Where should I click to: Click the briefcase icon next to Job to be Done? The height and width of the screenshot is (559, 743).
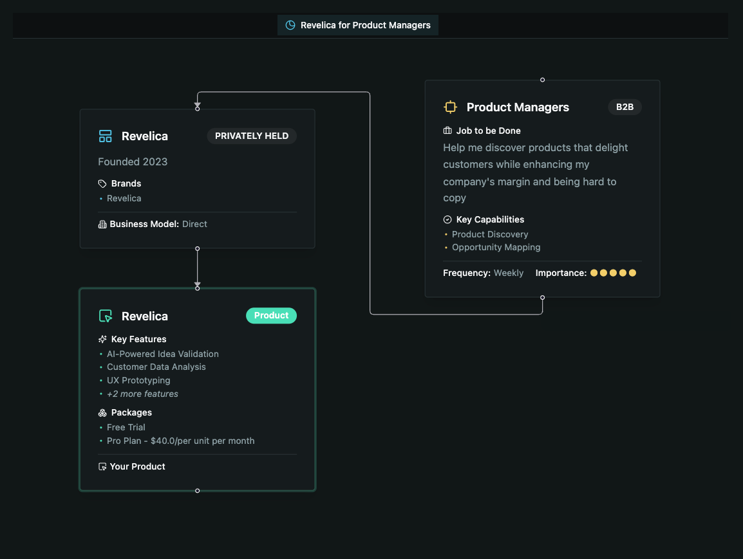click(x=447, y=131)
